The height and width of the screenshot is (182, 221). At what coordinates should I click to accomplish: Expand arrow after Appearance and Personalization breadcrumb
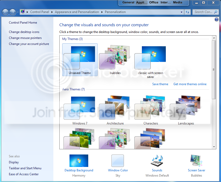tap(102, 12)
